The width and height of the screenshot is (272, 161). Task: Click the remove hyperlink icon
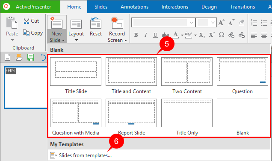pos(242,35)
